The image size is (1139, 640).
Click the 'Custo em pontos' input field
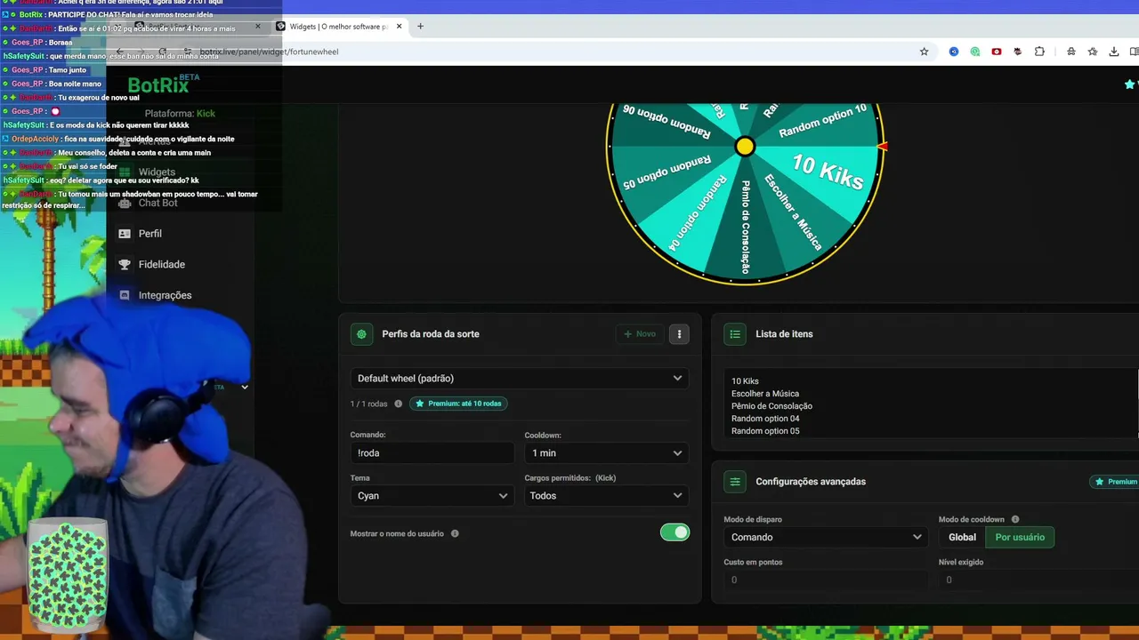point(826,580)
